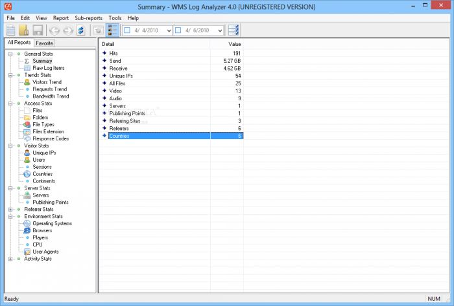Image resolution: width=454 pixels, height=306 pixels.
Task: Click the Files page icon
Action: click(27, 110)
